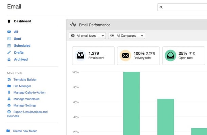
Task: Click the Sent folder icon
Action: pyautogui.click(x=9, y=39)
